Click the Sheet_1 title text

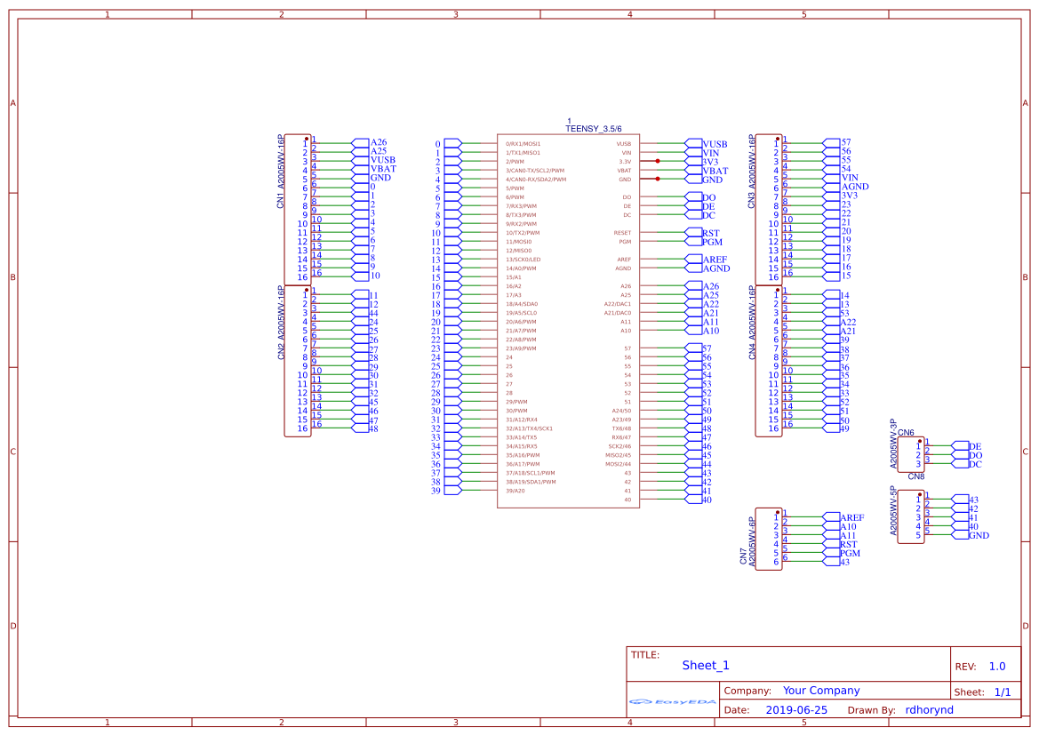coord(706,666)
